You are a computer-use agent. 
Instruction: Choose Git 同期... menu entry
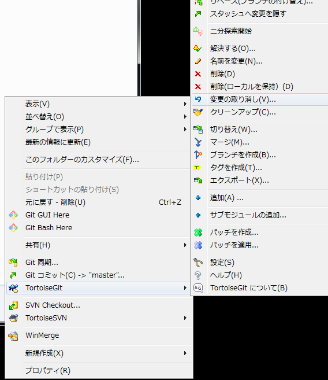click(98, 263)
